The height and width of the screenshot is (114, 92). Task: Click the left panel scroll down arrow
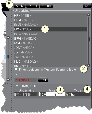tap(8, 80)
